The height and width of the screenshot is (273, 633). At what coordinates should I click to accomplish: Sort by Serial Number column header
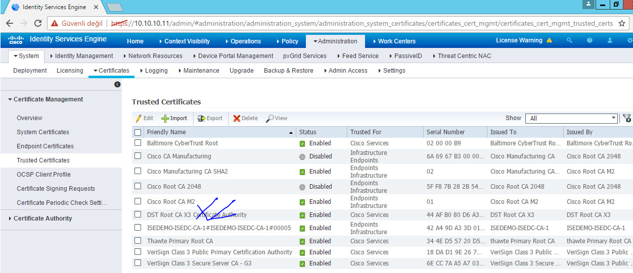click(x=445, y=132)
